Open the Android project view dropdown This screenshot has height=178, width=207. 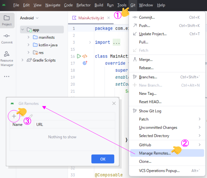tap(29, 18)
